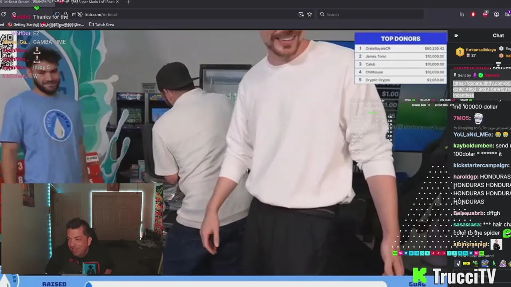Toggle picture-in-picture icon in address bar
The height and width of the screenshot is (287, 511).
[x=301, y=14]
